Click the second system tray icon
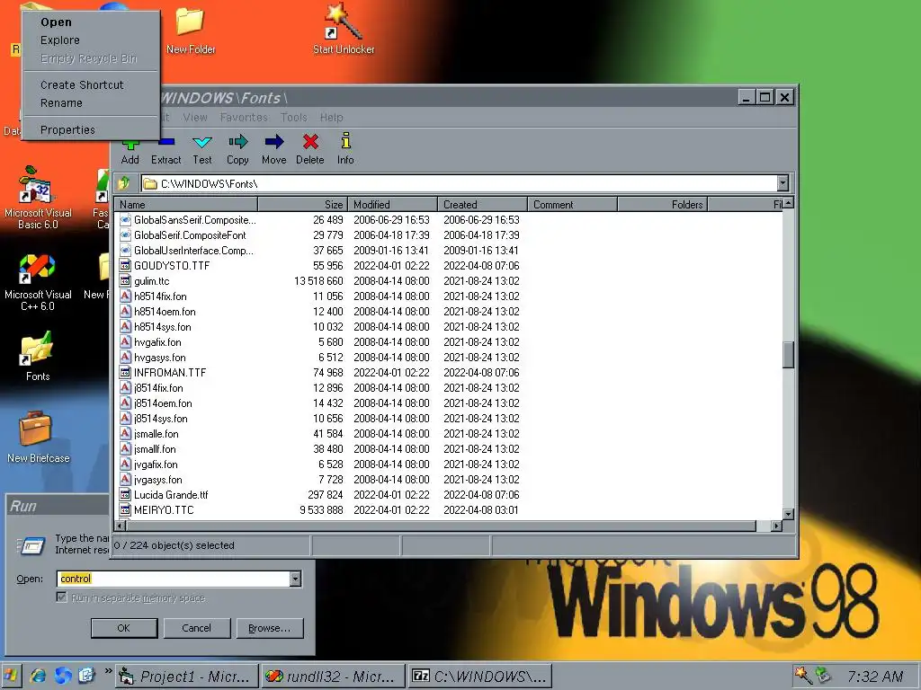The image size is (921, 690). [x=824, y=676]
